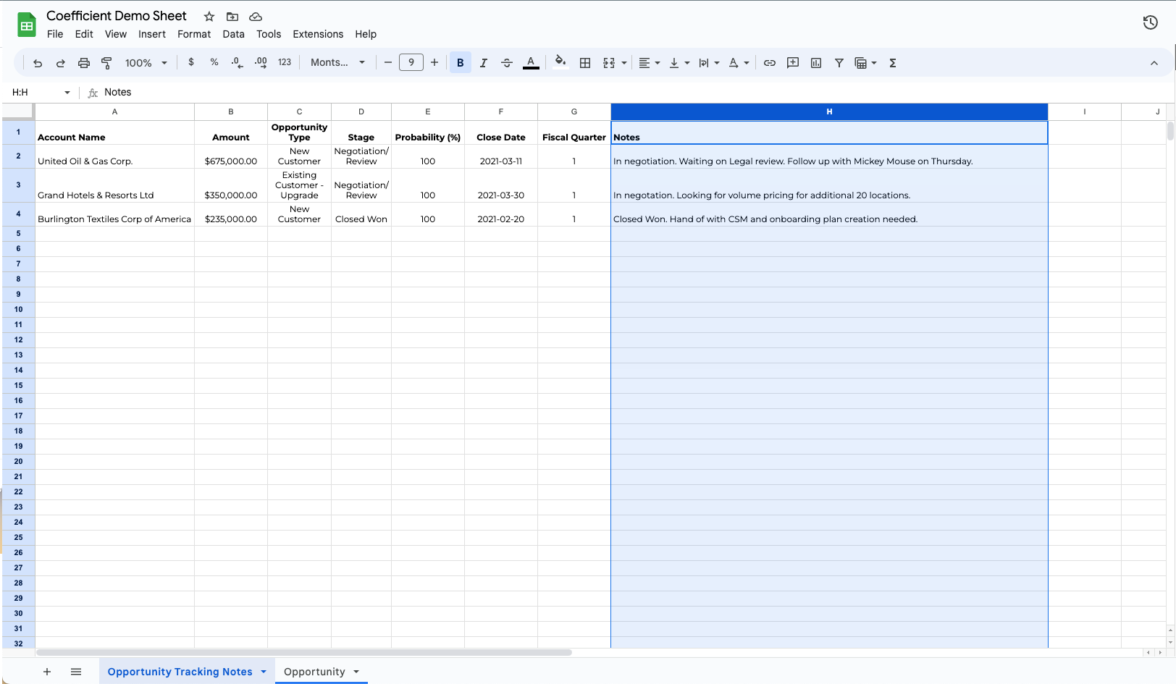Click the cloud document status icon
Screen dimensions: 1176x684
point(256,17)
